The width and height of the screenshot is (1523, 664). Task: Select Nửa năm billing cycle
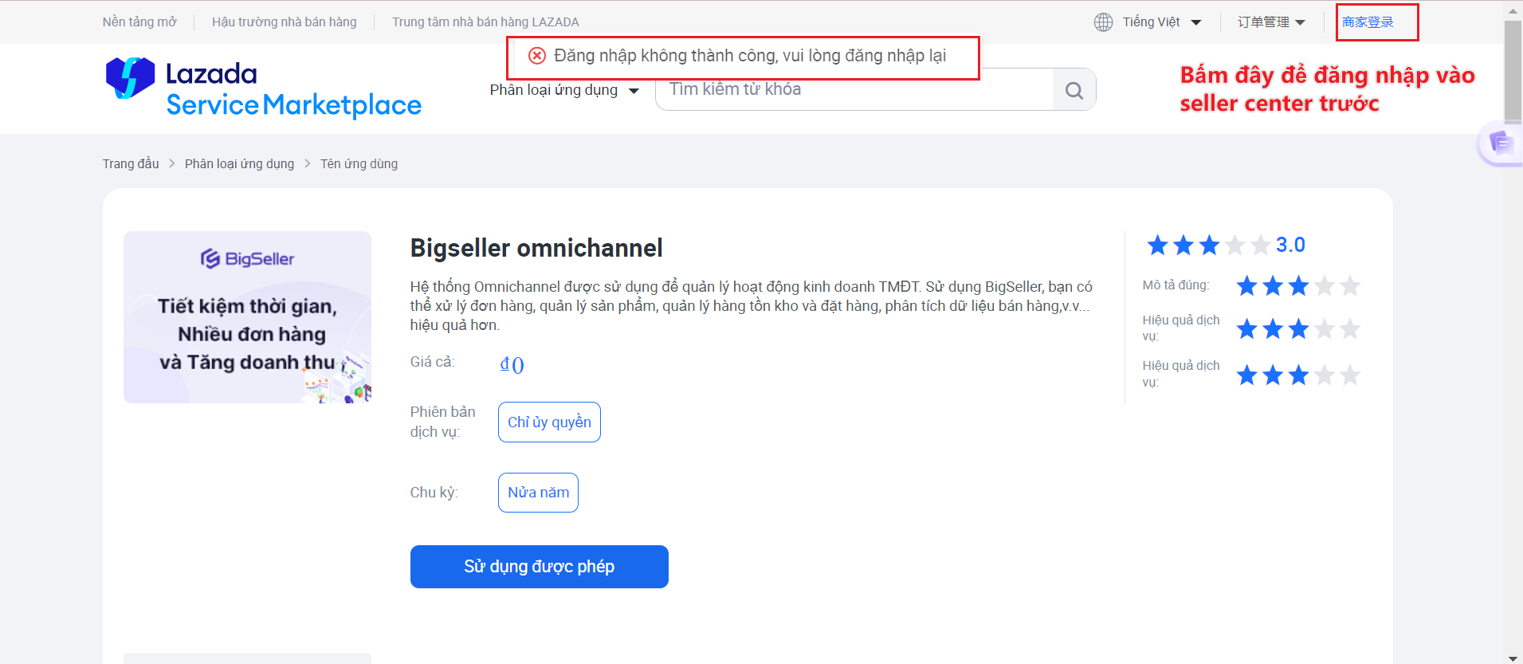coord(538,493)
